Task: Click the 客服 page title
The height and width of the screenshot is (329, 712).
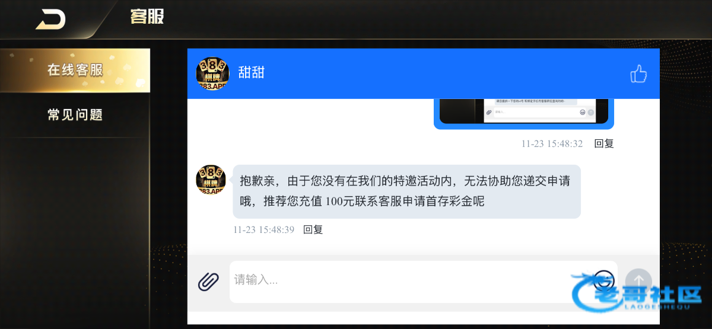Action: (x=147, y=17)
